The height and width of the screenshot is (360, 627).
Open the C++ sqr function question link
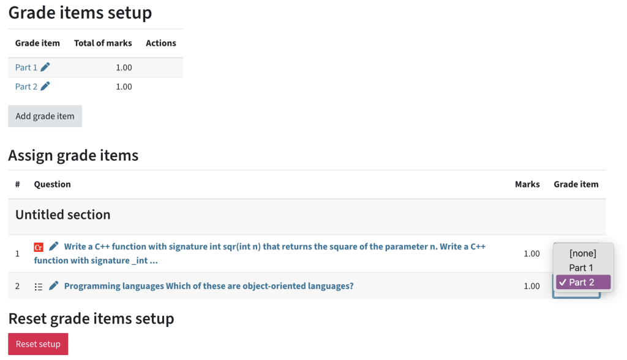point(260,254)
